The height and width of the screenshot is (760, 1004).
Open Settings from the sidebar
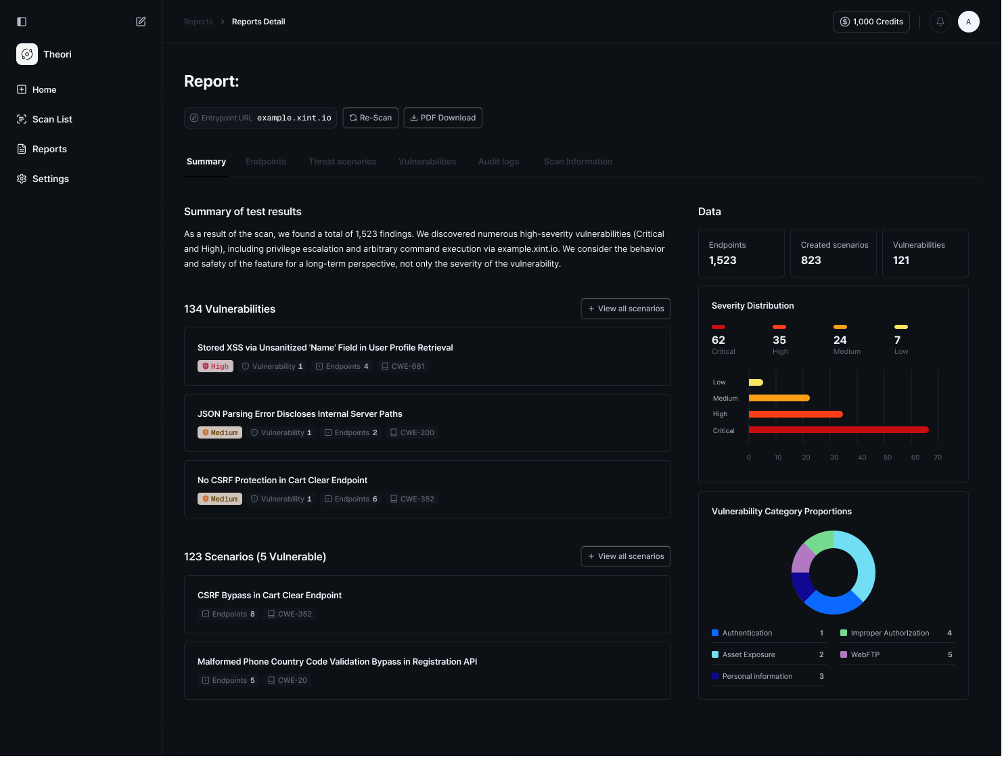(50, 179)
